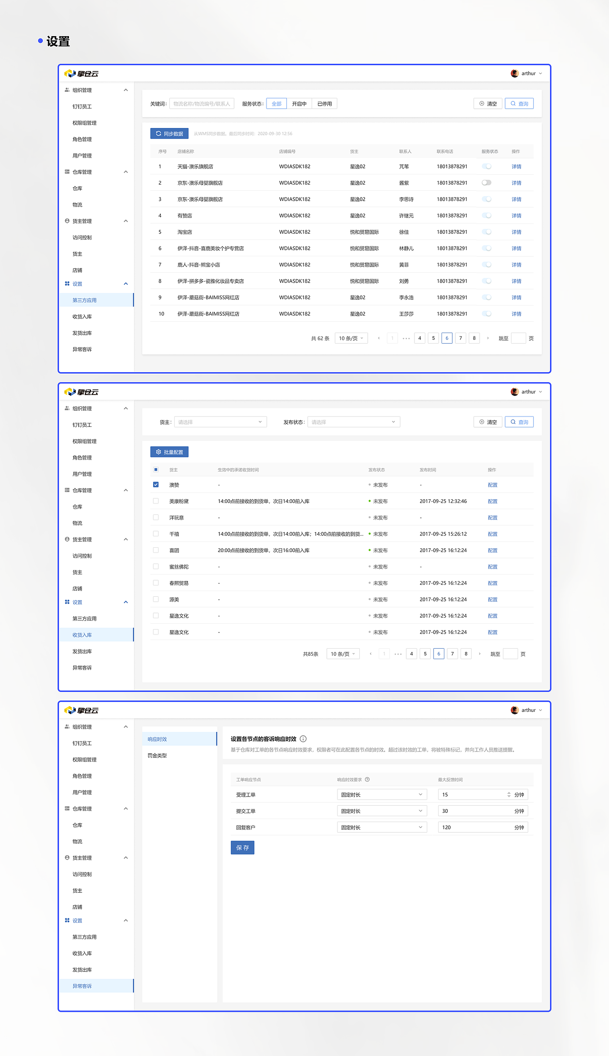
Task: Open 10 条/页 dropdown in store list pagination
Action: (351, 338)
